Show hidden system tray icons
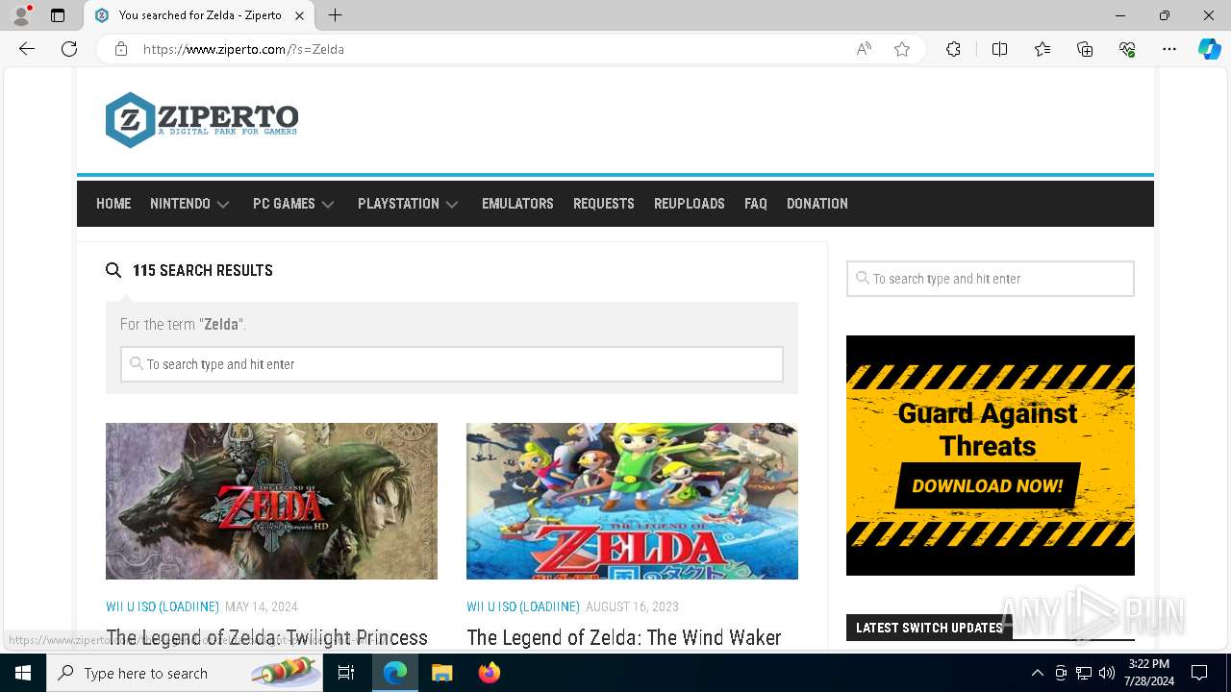Screen dimensions: 1231x692 [1037, 673]
